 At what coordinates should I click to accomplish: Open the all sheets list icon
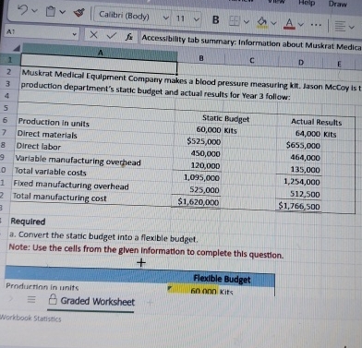point(31,299)
